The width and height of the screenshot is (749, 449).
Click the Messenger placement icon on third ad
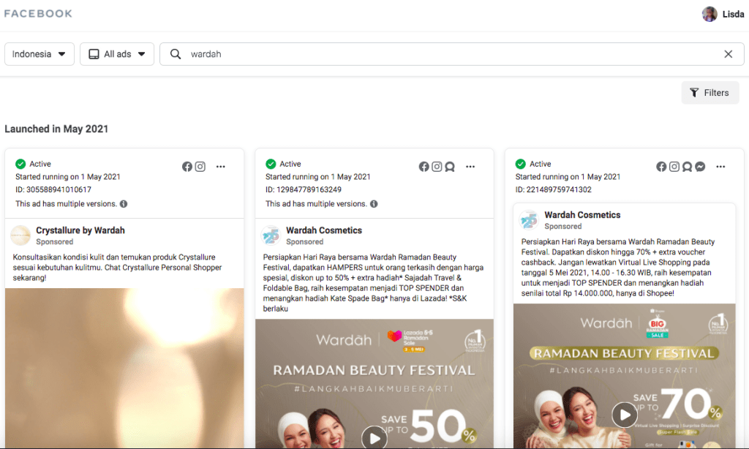699,167
